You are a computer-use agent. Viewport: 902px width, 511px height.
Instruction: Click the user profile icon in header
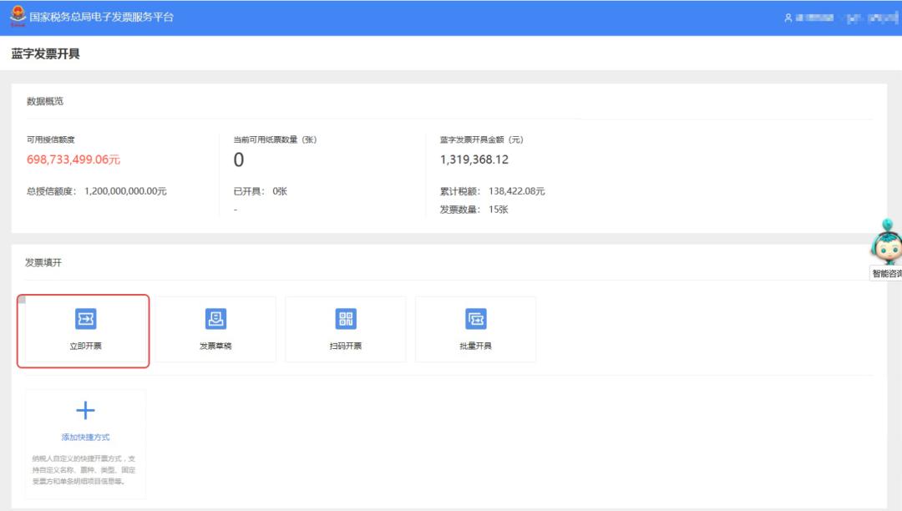point(787,18)
